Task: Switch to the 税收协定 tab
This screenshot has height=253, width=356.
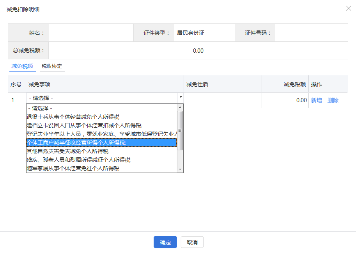Action: tap(52, 66)
